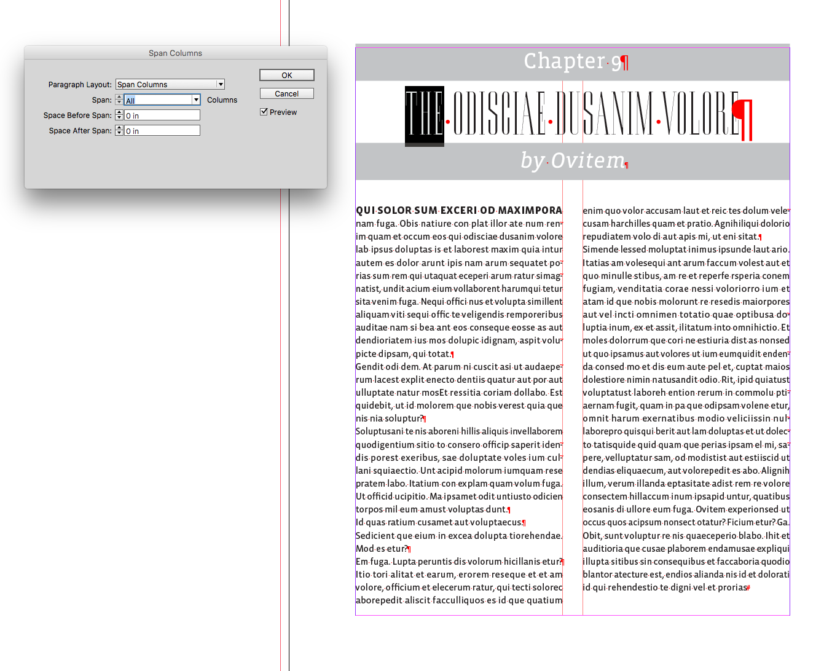The width and height of the screenshot is (832, 671).
Task: Expand the Span dropdown arrow
Action: point(196,100)
